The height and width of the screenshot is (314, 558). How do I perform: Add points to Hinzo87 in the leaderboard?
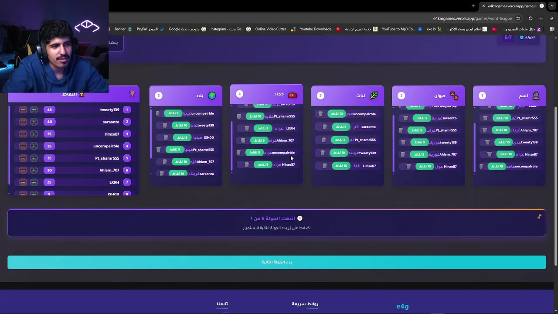pos(34,134)
